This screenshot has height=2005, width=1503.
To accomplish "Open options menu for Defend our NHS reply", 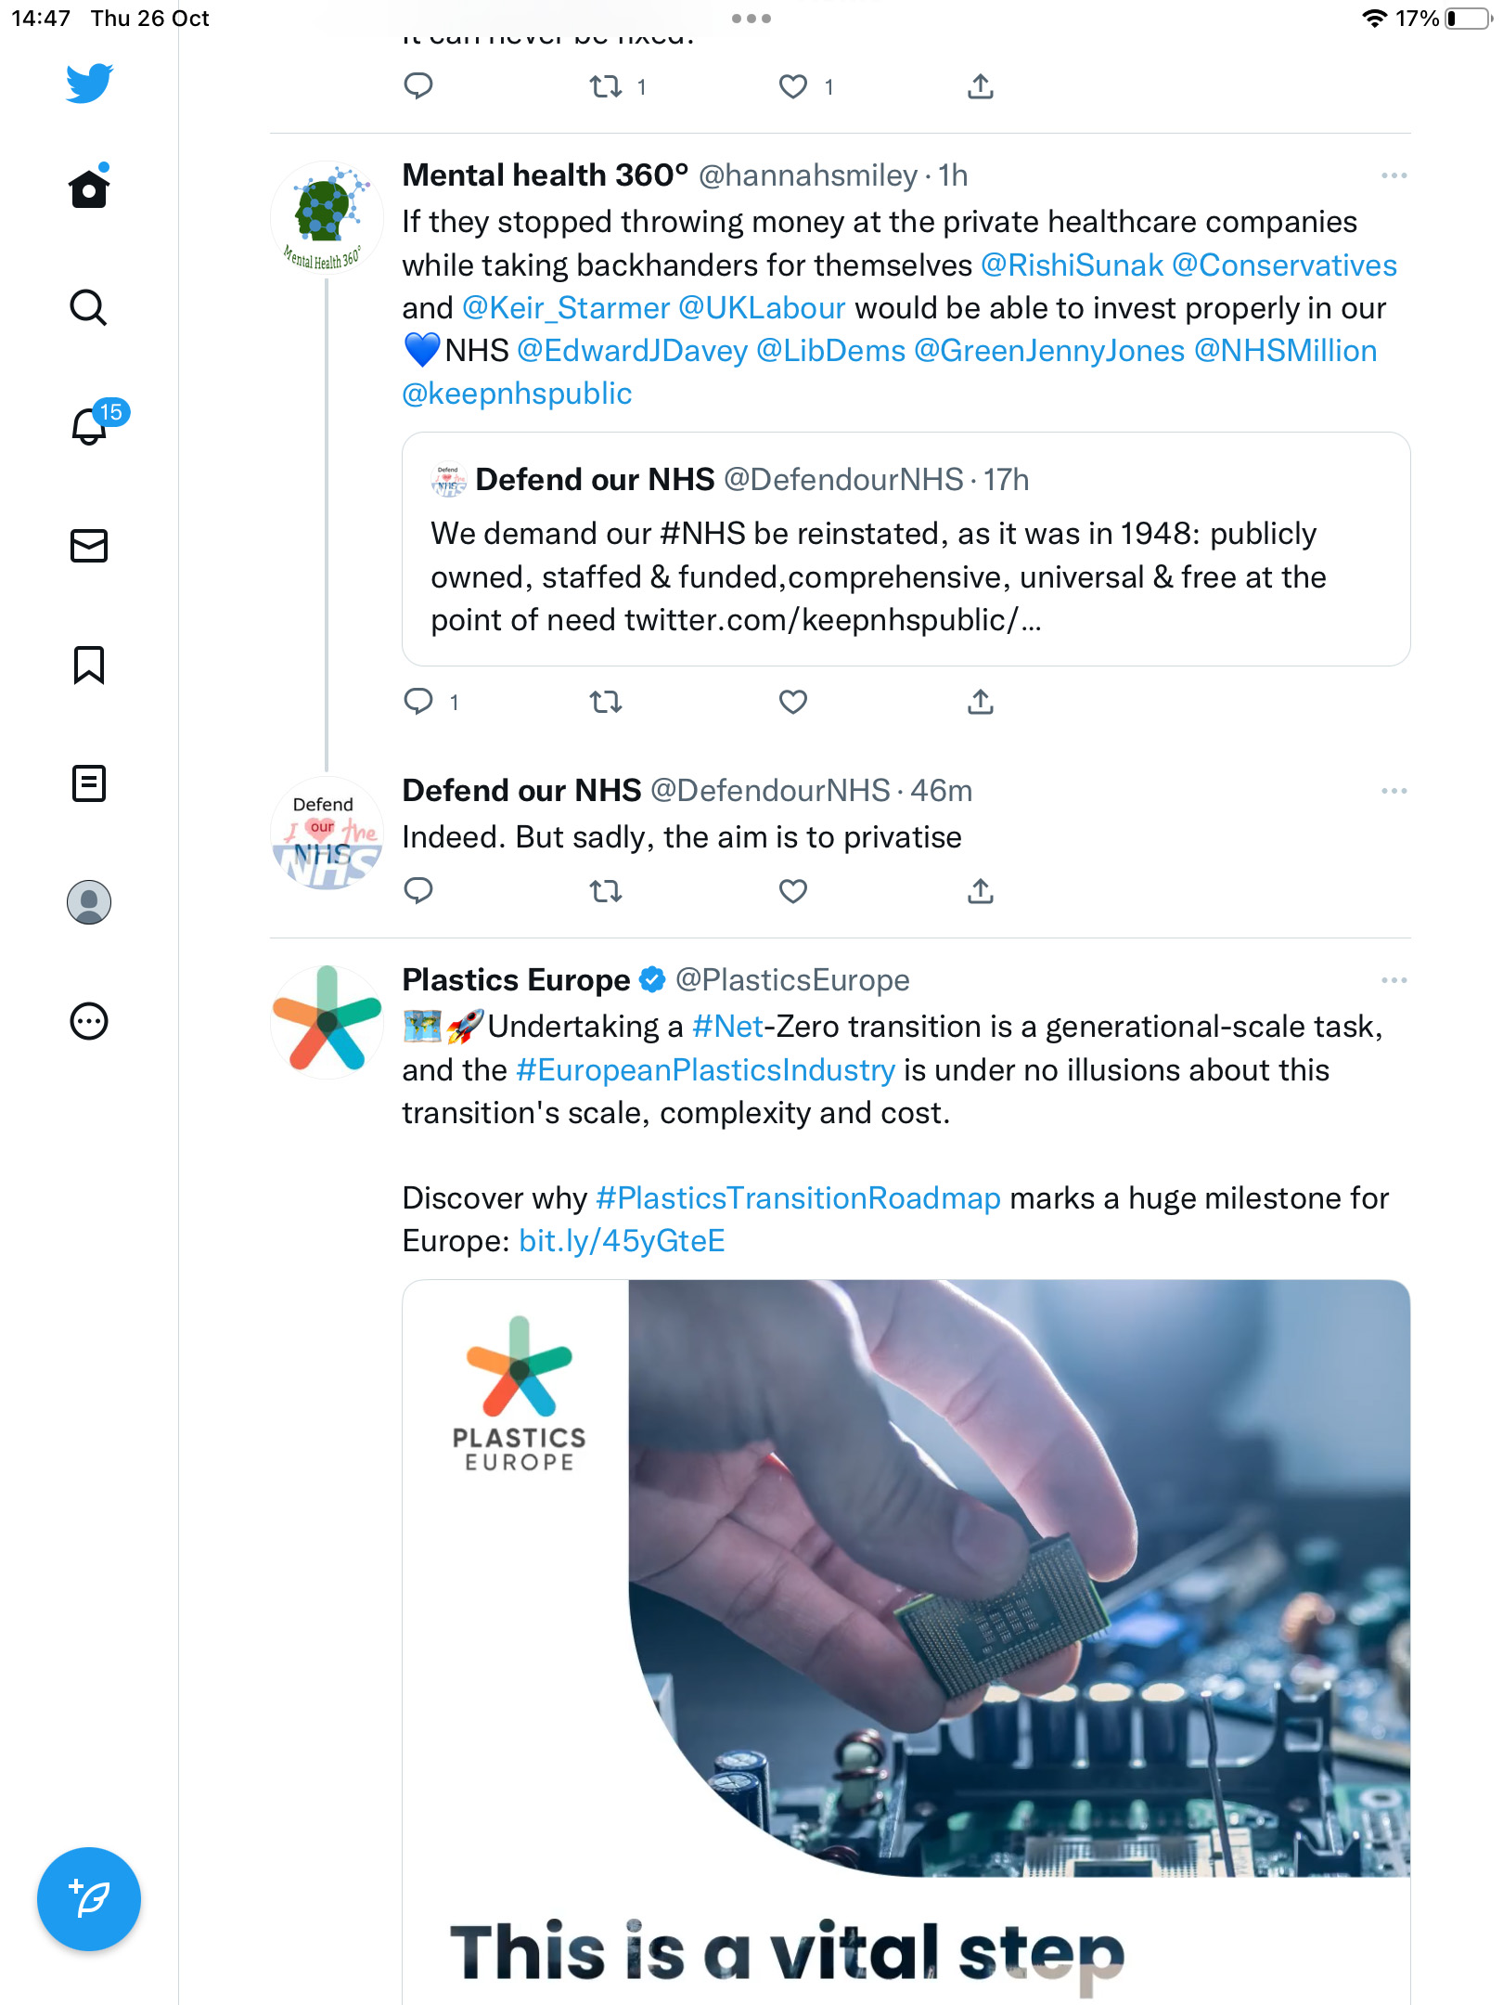I will (x=1394, y=791).
